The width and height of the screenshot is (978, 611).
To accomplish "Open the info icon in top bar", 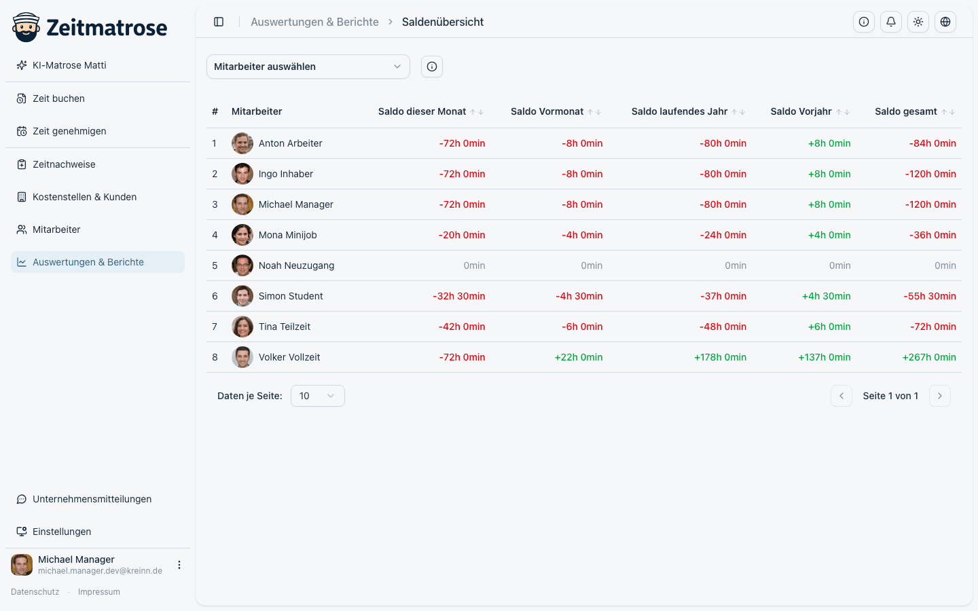I will tap(864, 22).
